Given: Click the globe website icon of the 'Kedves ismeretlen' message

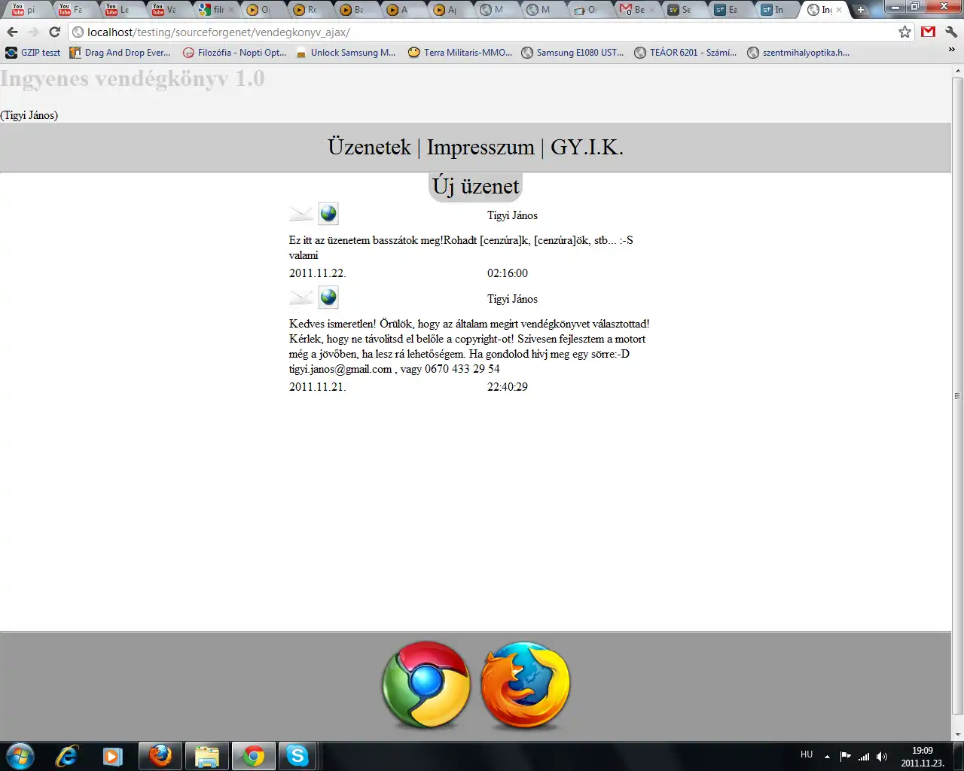Looking at the screenshot, I should pyautogui.click(x=328, y=297).
